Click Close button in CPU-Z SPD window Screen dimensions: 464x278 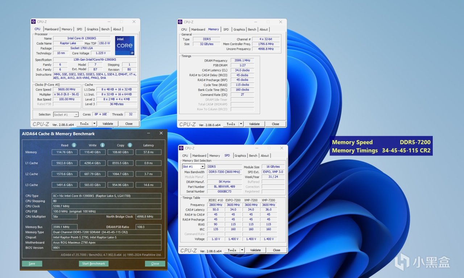(277, 250)
